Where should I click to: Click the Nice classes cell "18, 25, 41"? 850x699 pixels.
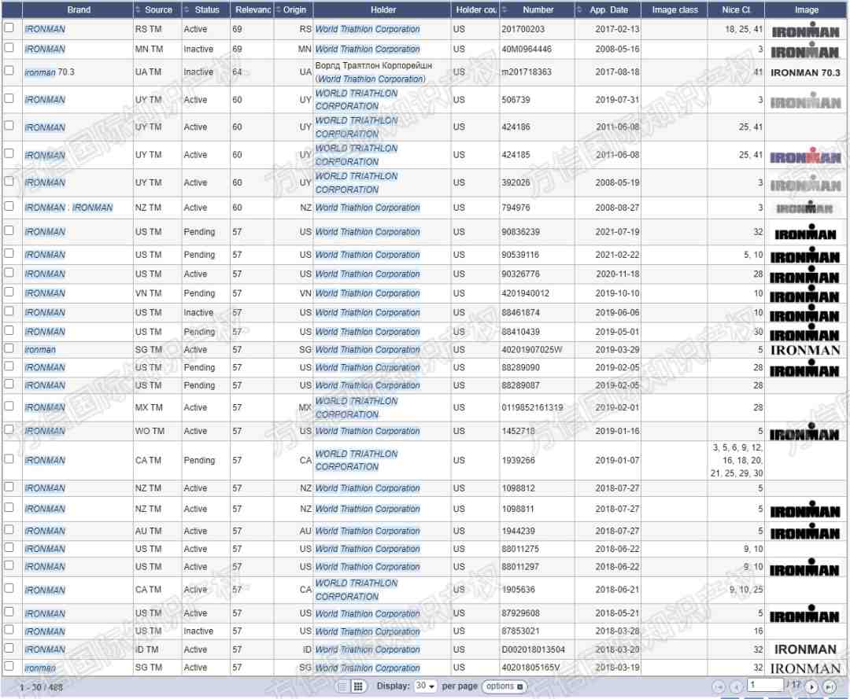[x=743, y=29]
